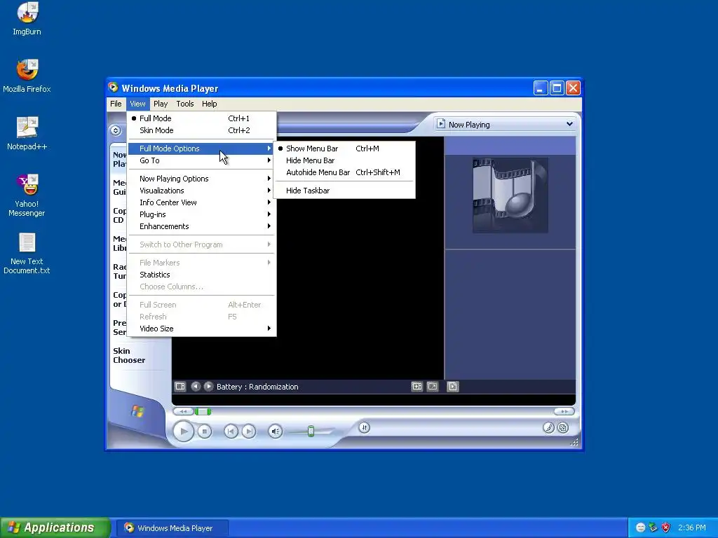Expand the Go To submenu

(x=201, y=160)
